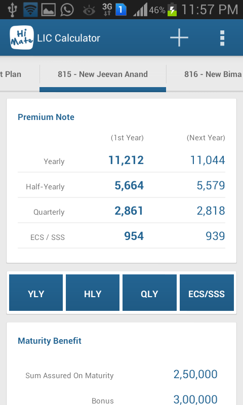Choose the ECS/SSS premium mode button
243x405 pixels.
click(207, 293)
